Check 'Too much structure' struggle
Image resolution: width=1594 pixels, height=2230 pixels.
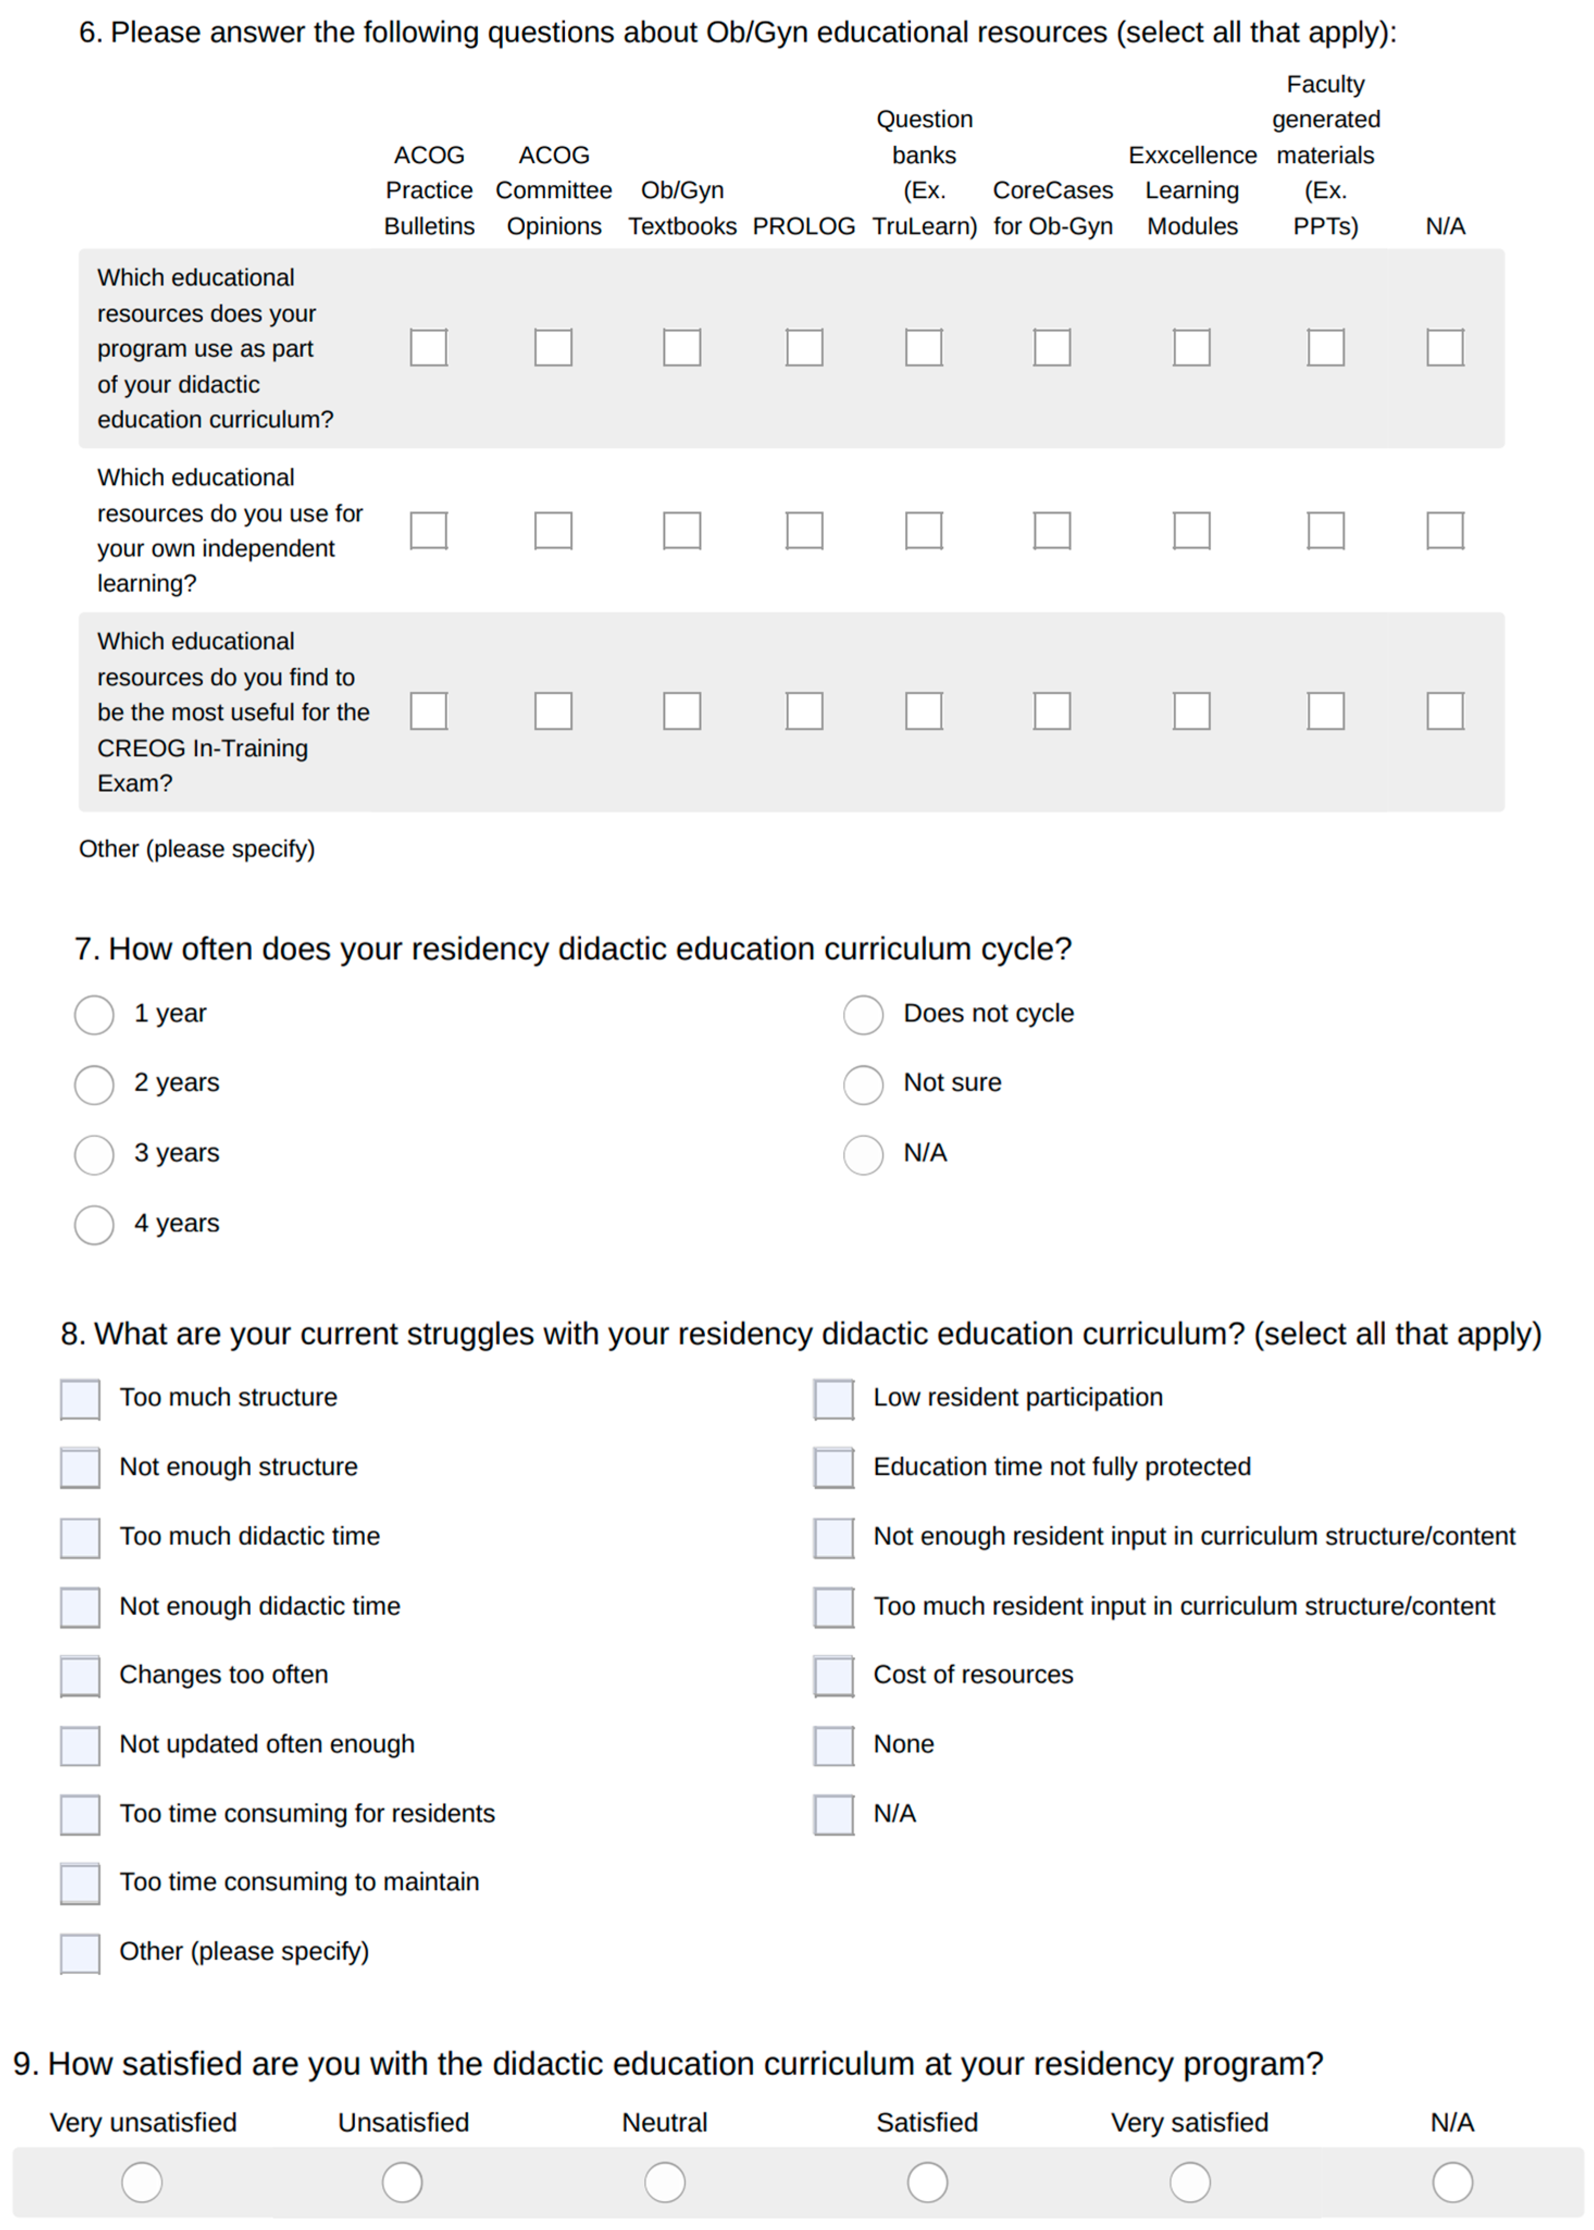(80, 1399)
